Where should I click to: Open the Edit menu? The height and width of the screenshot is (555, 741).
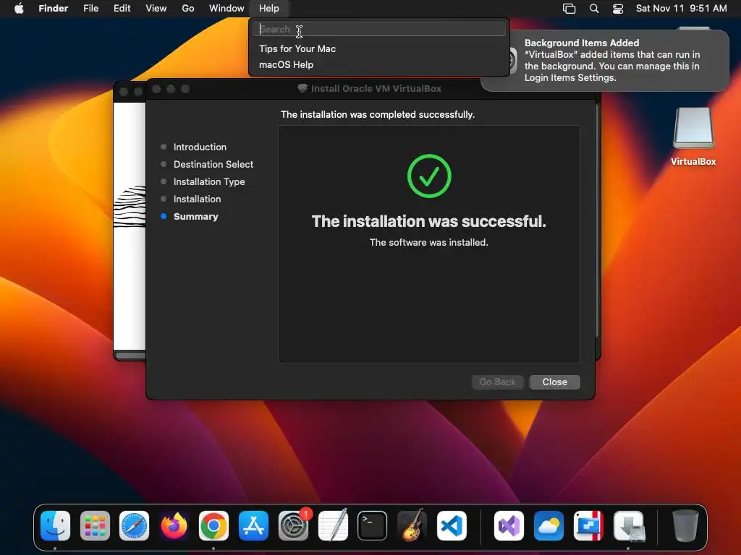(122, 9)
